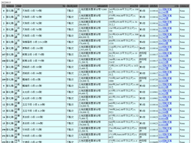This screenshot has width=191, height=143.
Task: Select location cell '天和段 小段 742號/'
Action: [44, 23]
